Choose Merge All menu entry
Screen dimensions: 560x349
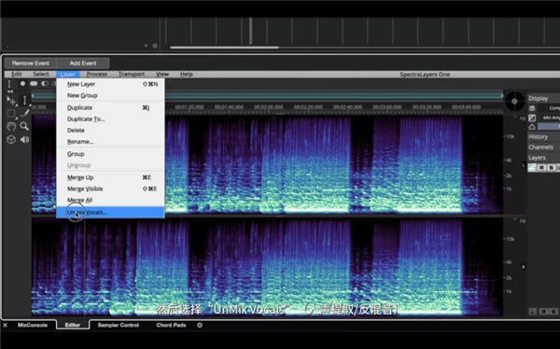tap(110, 200)
